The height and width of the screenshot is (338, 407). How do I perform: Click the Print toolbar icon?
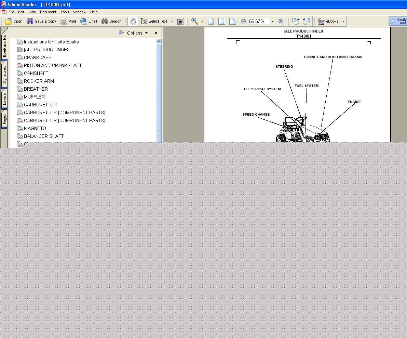[64, 21]
